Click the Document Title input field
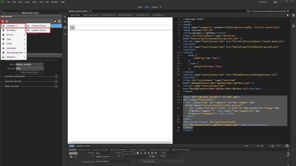296x166 pixels. [x=113, y=161]
